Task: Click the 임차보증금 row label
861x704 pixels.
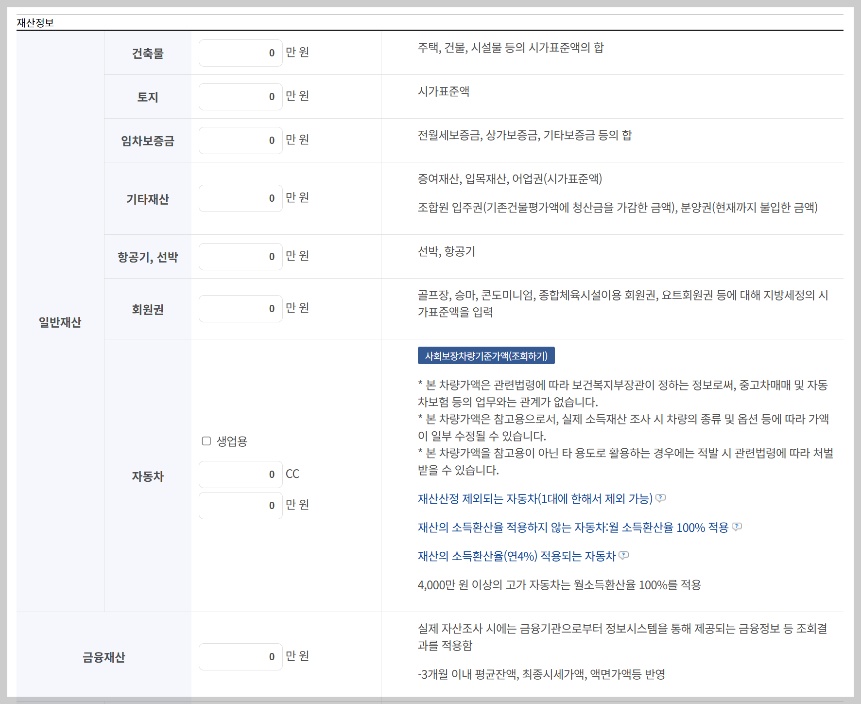Action: pyautogui.click(x=148, y=141)
